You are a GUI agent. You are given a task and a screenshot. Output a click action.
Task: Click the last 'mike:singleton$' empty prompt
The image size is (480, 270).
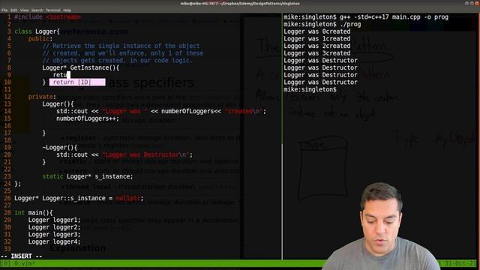tap(310, 90)
